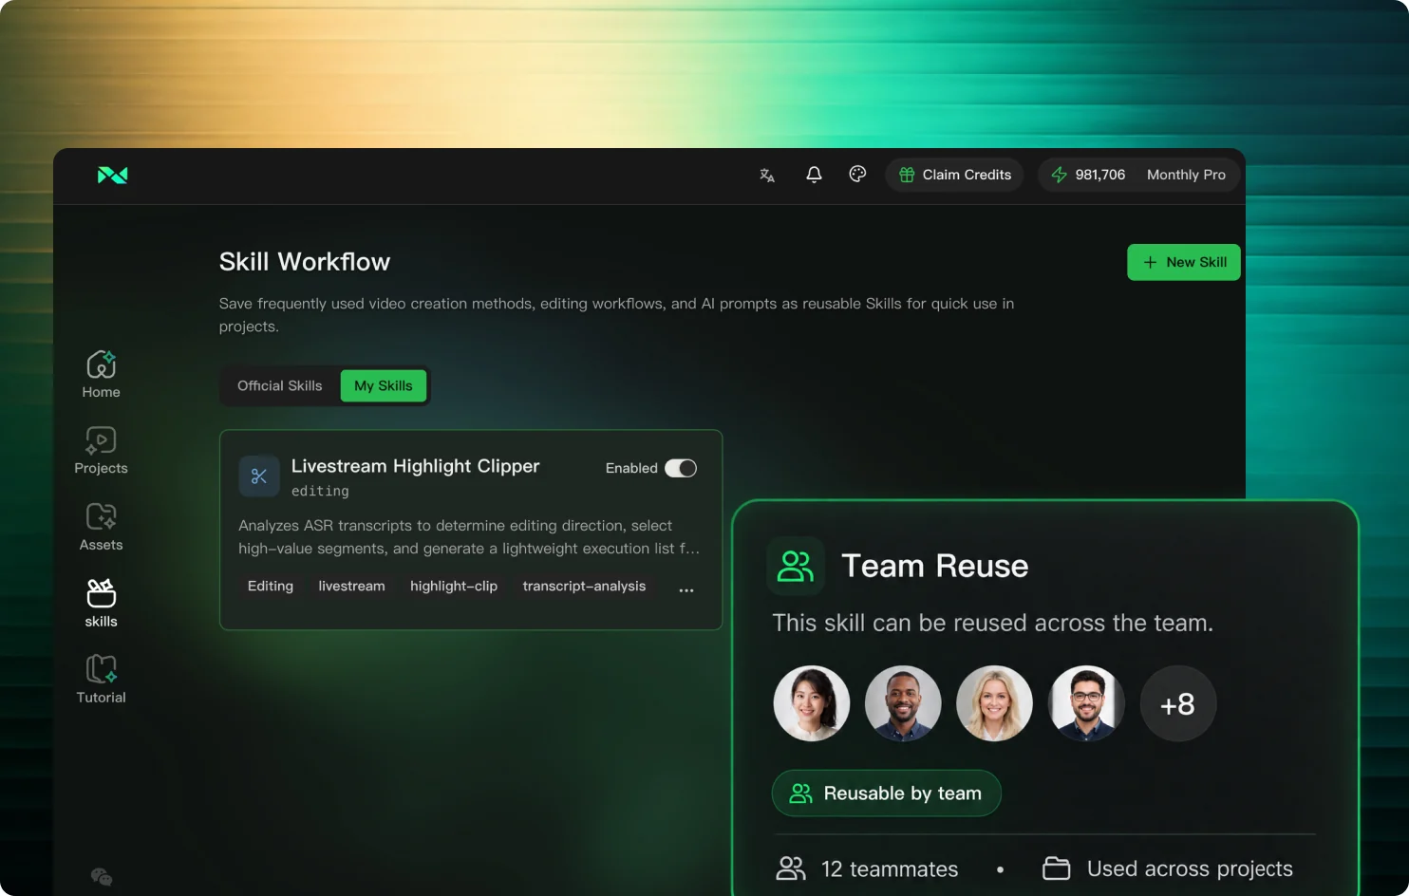
Task: Click the Claim Credits button
Action: [x=955, y=175]
